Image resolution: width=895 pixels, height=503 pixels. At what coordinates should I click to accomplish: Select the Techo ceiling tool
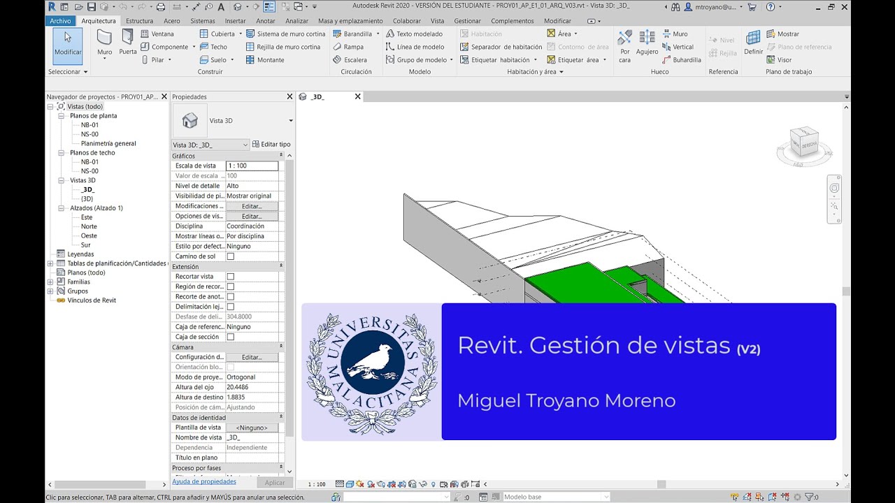213,47
